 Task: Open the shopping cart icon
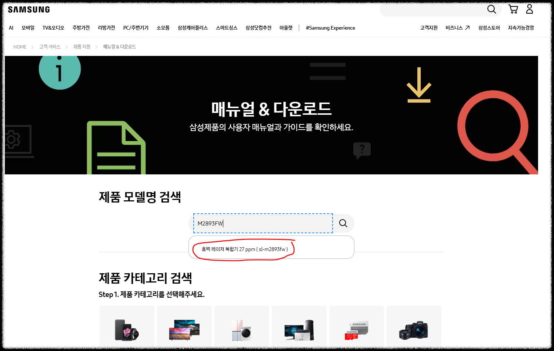513,9
